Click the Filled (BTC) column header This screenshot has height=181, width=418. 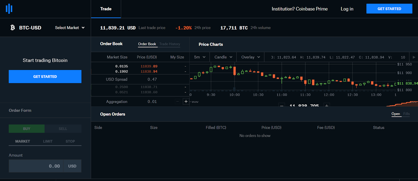[216, 128]
